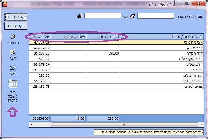
Task: Open the preview icon labeled הצג
Action: (13, 52)
